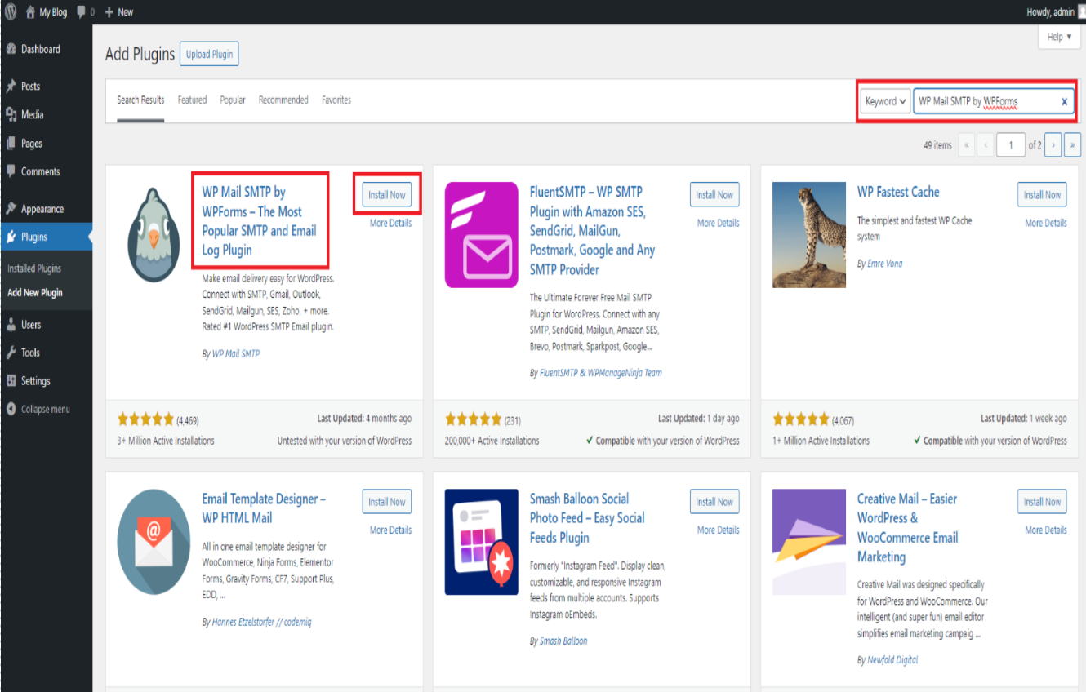Open Emre Vona author link
Viewport: 1086px width, 692px height.
coord(884,264)
